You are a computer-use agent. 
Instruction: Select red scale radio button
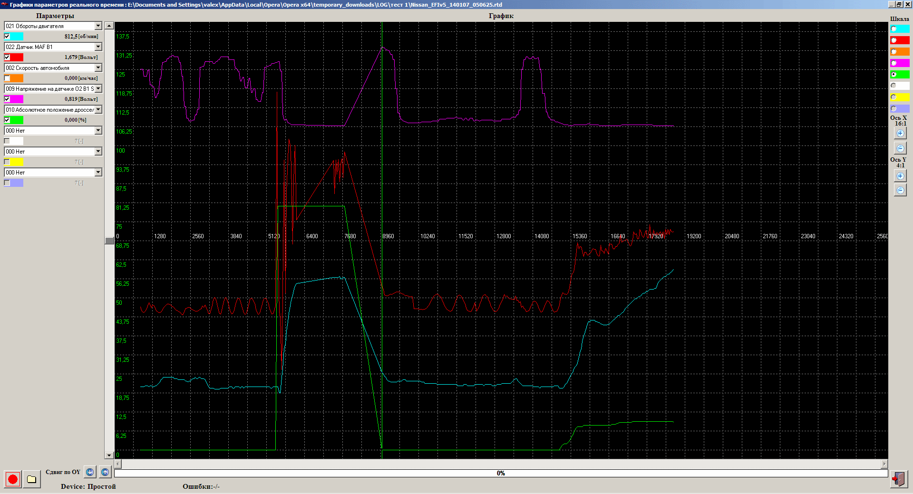click(894, 40)
